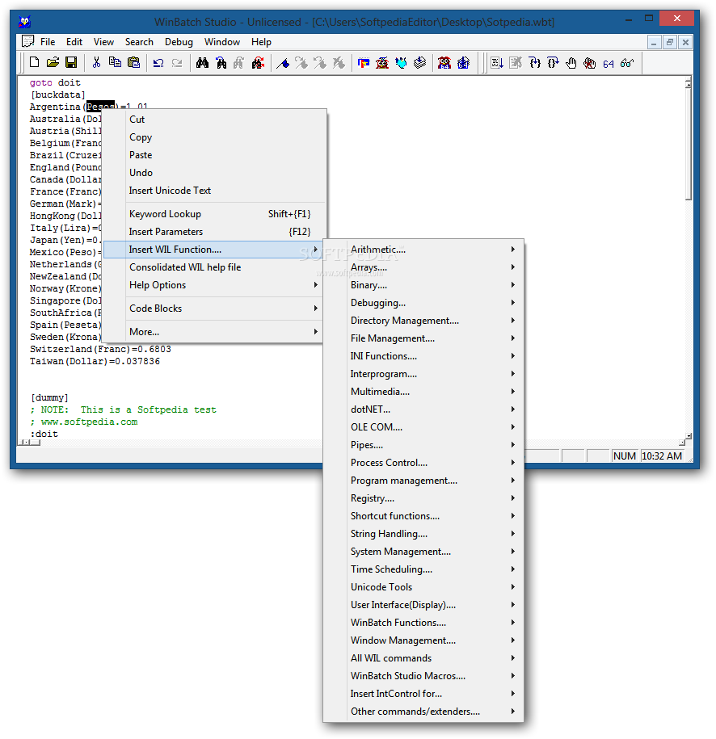716x739 pixels.
Task: Choose Insert Parameters entry
Action: click(x=215, y=232)
